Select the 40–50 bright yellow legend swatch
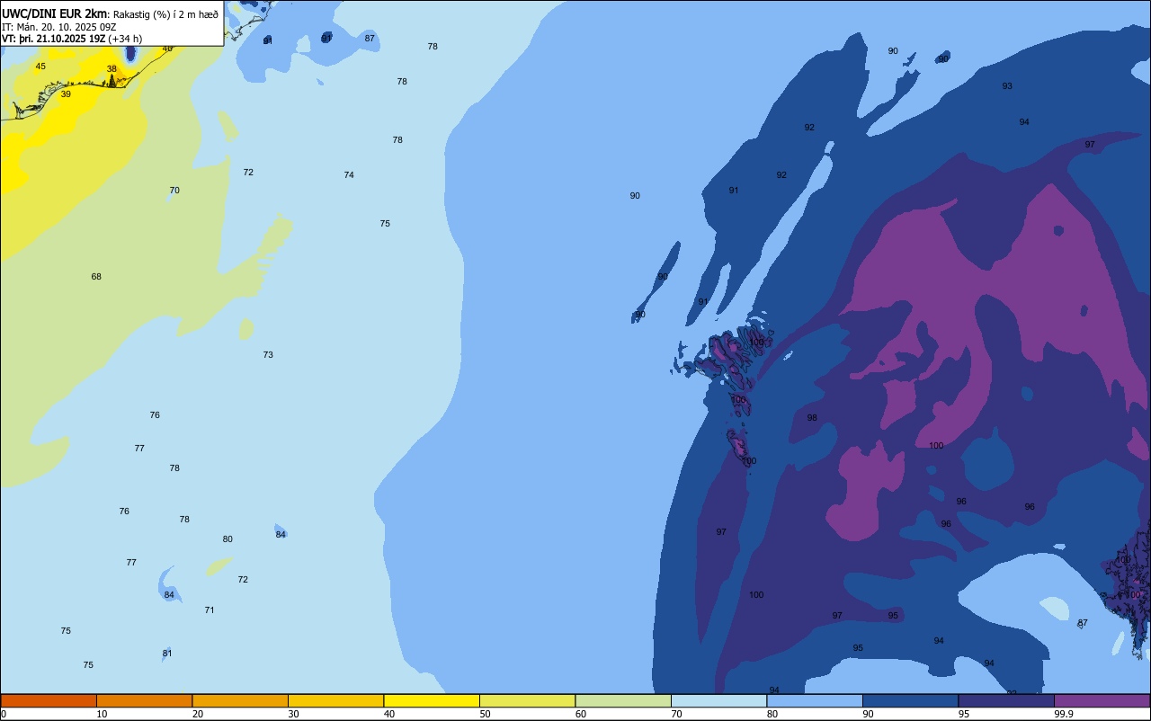This screenshot has height=721, width=1151. [x=432, y=700]
